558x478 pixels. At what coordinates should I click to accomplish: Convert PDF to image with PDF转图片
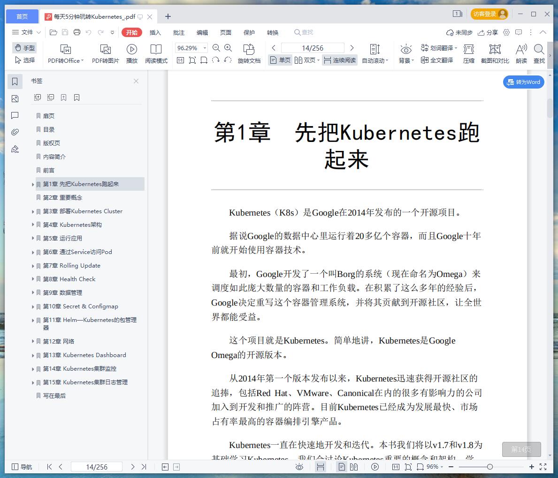[x=105, y=54]
